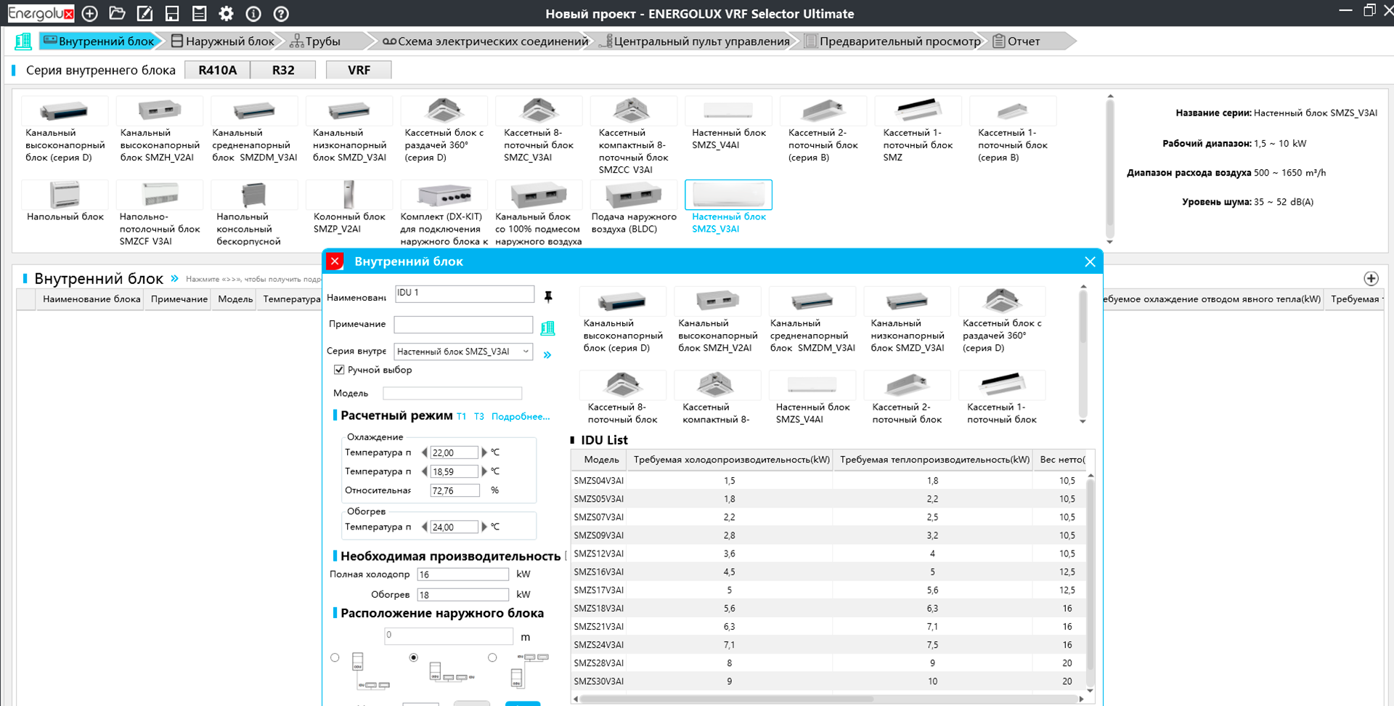Select the SMZS12V3AI row in IDU List
The image size is (1394, 706).
coord(828,553)
